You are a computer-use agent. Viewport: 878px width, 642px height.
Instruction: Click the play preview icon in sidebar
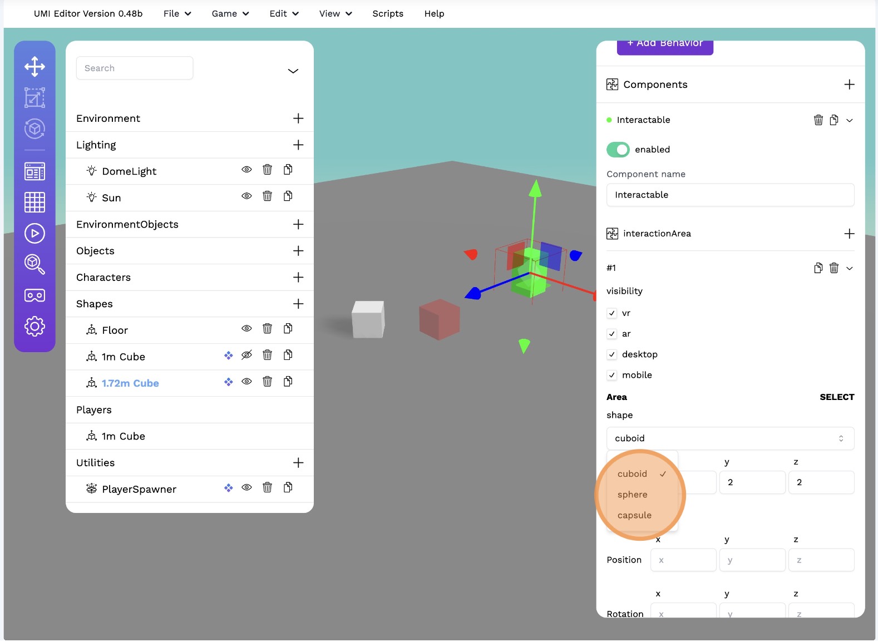click(34, 234)
